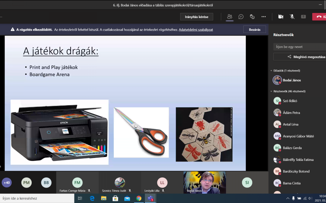
Task: Toggle the muted microphone icon
Action: pos(292,17)
